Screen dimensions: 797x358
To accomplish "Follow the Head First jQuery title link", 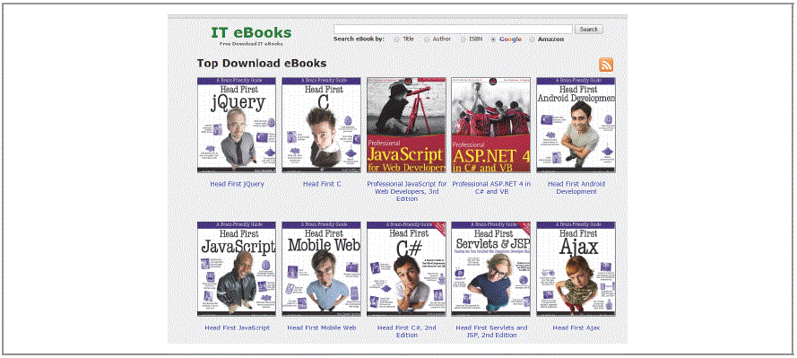I will tap(237, 184).
